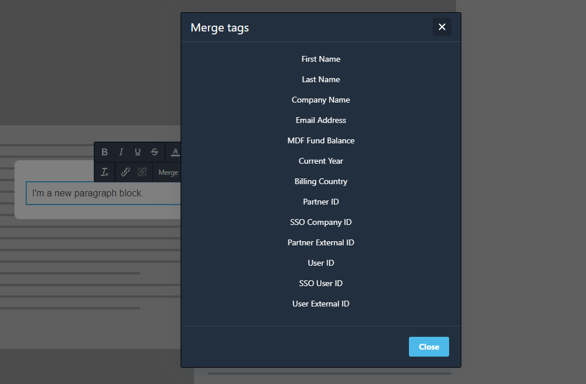Clear text formatting

tap(104, 172)
